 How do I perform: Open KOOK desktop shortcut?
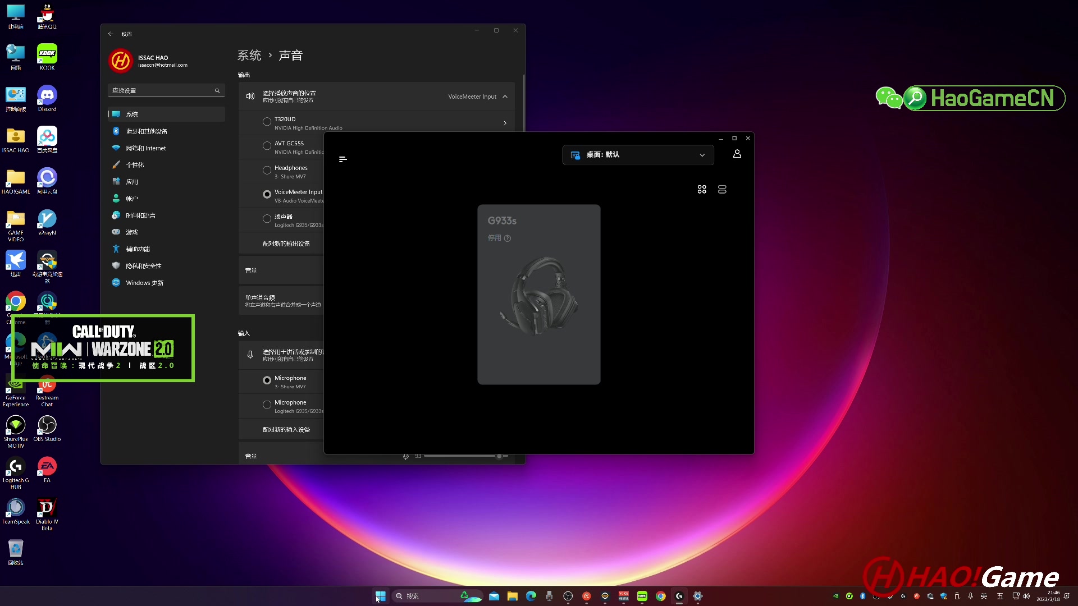[x=47, y=57]
